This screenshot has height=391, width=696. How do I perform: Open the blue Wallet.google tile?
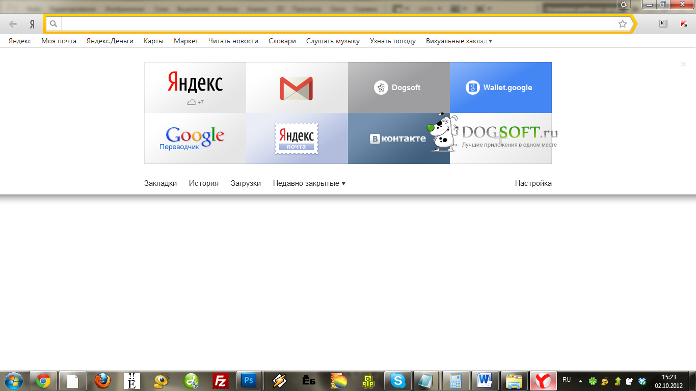coord(501,88)
